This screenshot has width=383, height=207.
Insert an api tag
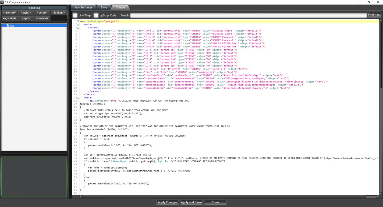coord(26,18)
